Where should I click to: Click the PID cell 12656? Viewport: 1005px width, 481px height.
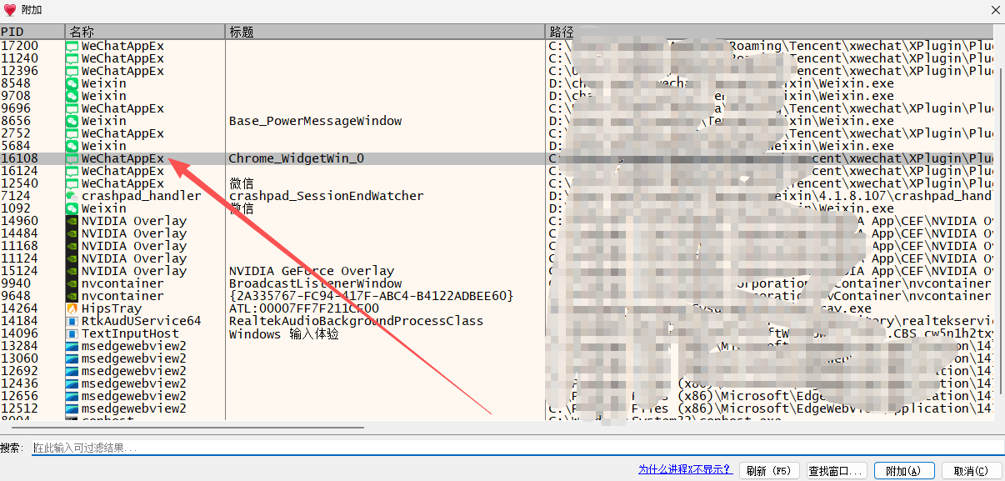point(19,396)
